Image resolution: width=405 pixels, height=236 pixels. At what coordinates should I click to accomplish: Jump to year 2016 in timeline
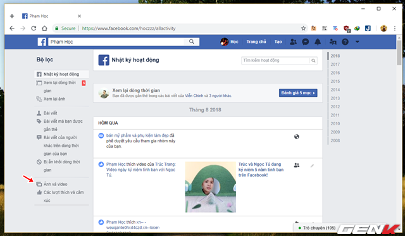[x=335, y=73]
